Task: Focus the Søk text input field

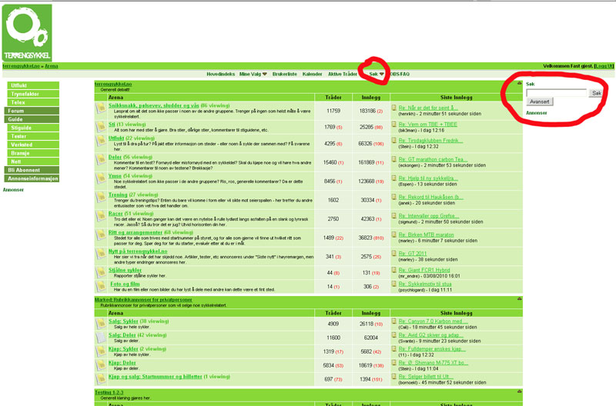Action: point(556,92)
